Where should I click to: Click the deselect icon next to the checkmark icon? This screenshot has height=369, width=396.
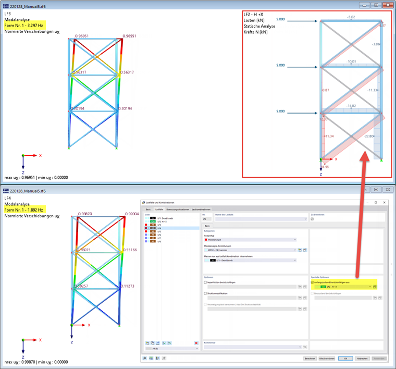tap(169, 343)
